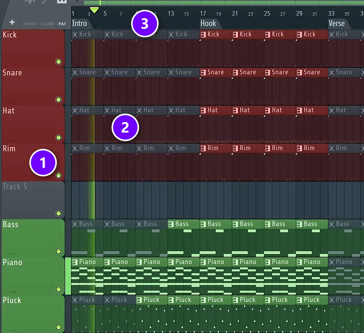Mute the Hat track with its green light

58,138
